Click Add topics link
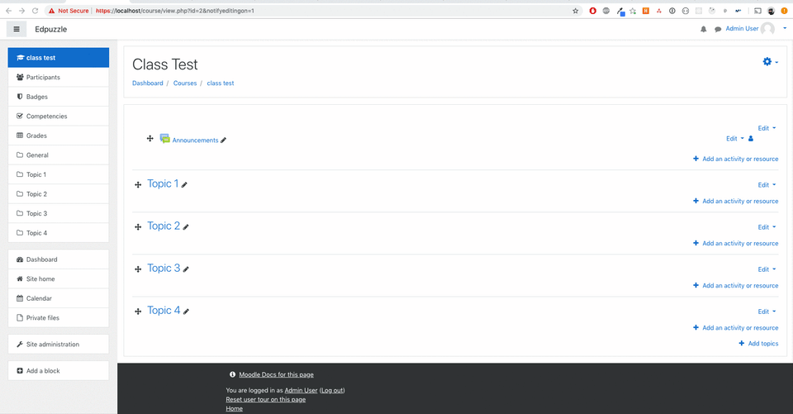Viewport: 793px width, 414px height. 758,343
